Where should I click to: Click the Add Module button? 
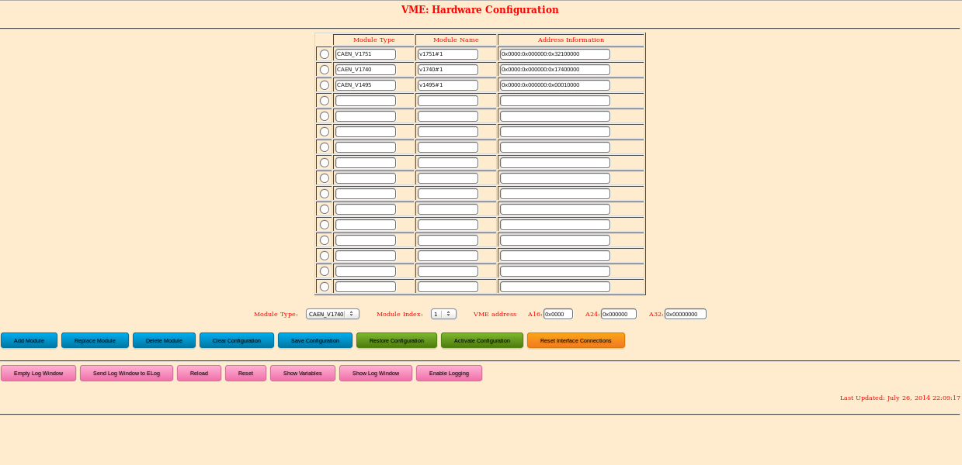tap(29, 340)
